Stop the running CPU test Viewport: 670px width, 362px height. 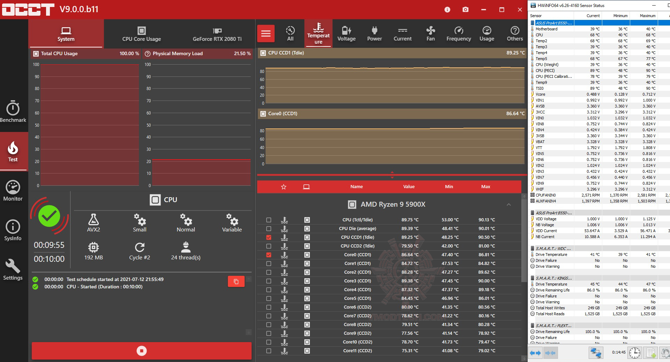[142, 351]
